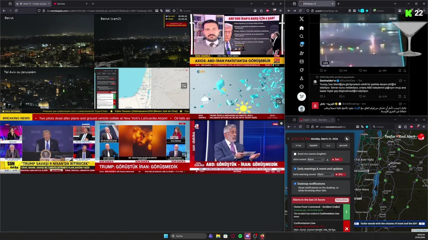Open the More circle icon in X sidebar

pyautogui.click(x=301, y=87)
